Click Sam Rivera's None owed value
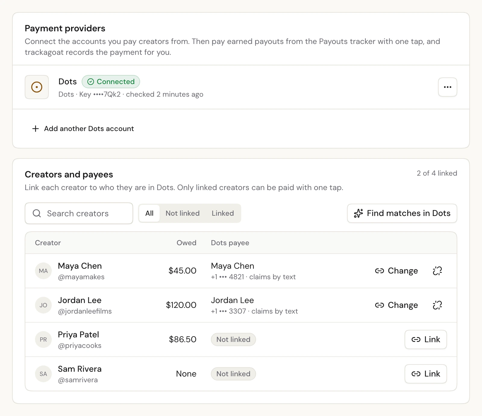The height and width of the screenshot is (416, 482). click(x=186, y=374)
